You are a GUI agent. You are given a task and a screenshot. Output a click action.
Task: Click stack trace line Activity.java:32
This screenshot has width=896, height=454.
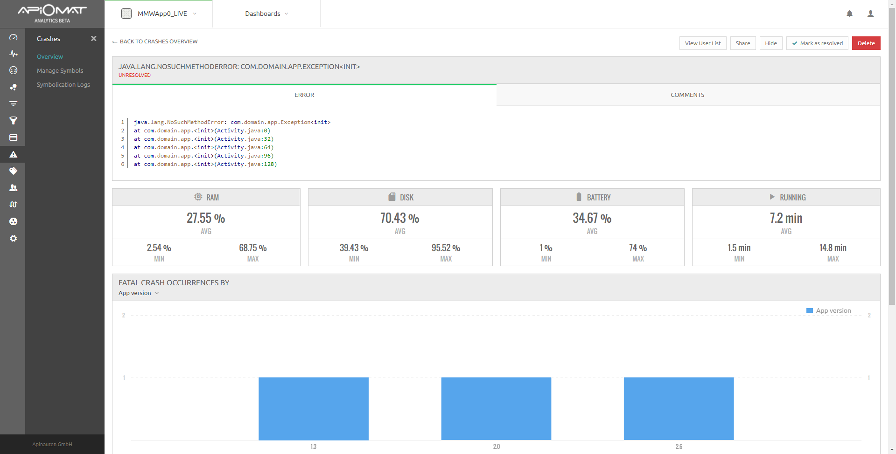[x=204, y=139]
